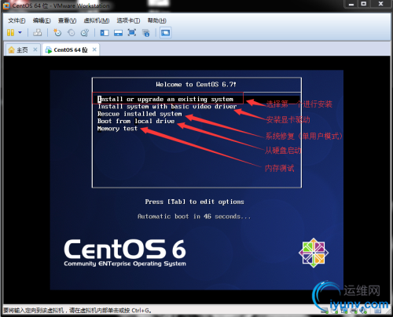The width and height of the screenshot is (393, 317).
Task: Click 'Press [Tab] to edit options' text
Action: point(194,202)
